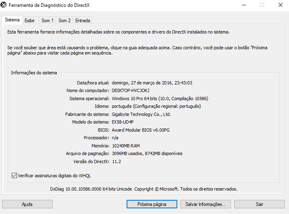
Task: Click the DirectX icon in the title bar
Action: [x=4, y=5]
